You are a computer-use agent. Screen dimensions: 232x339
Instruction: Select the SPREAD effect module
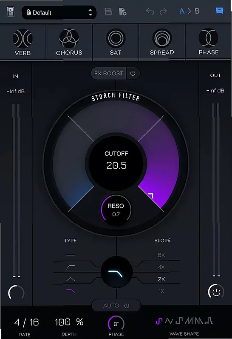(x=162, y=43)
